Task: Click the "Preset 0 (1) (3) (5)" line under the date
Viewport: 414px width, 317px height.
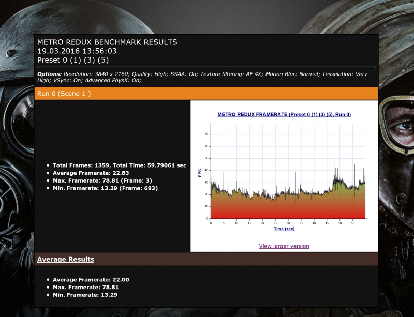Action: tap(73, 60)
